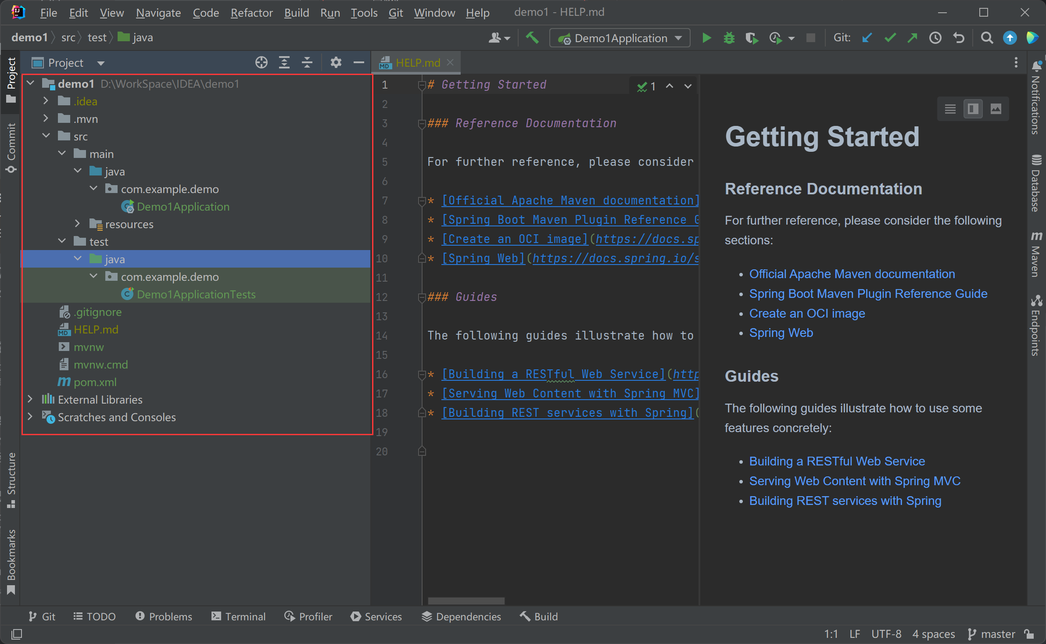Click Git Push arrow icon
Viewport: 1046px width, 644px height.
point(913,38)
